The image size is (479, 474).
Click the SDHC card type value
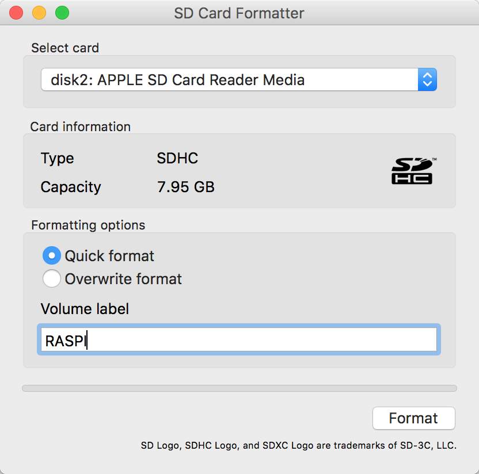[x=177, y=158]
